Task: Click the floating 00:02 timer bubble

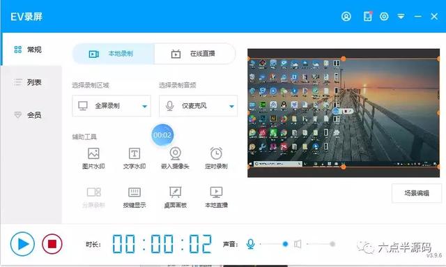Action: coord(162,135)
